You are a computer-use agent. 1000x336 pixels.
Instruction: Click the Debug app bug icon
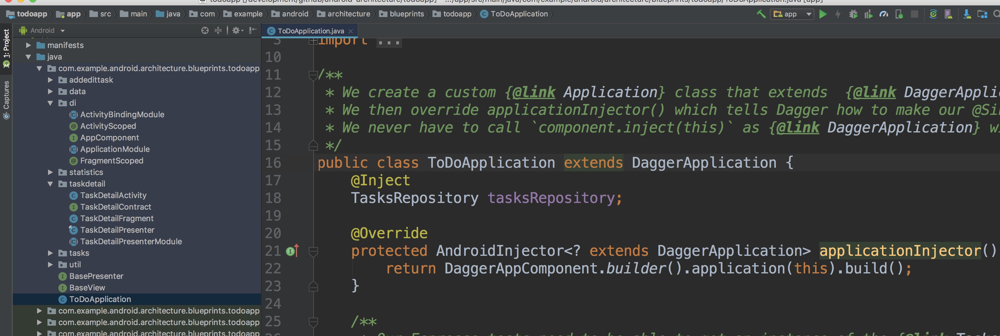tap(853, 14)
